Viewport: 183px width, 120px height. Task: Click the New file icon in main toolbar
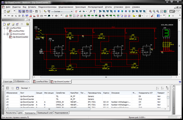pos(5,11)
